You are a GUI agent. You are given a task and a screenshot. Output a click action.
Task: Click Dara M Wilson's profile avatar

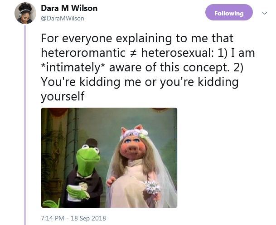[x=25, y=13]
